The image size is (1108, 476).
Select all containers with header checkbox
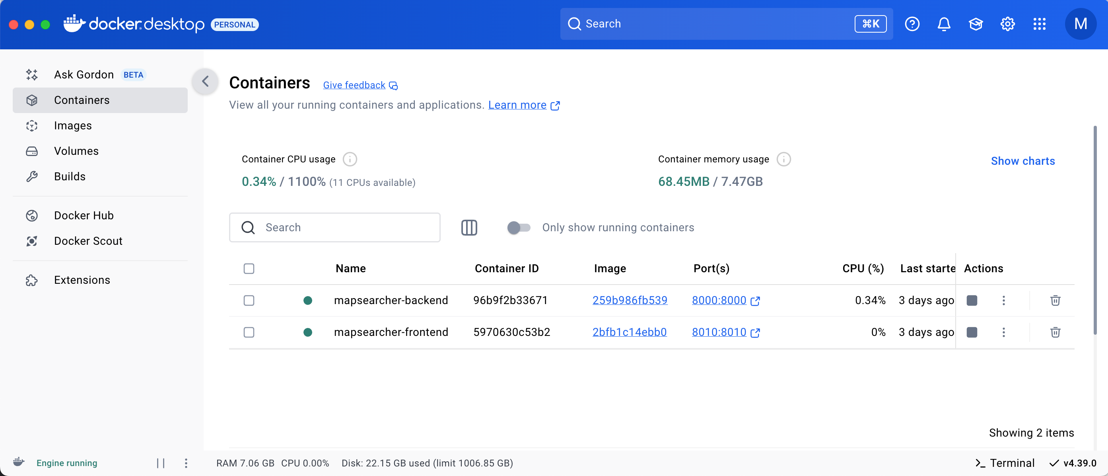[x=249, y=269]
